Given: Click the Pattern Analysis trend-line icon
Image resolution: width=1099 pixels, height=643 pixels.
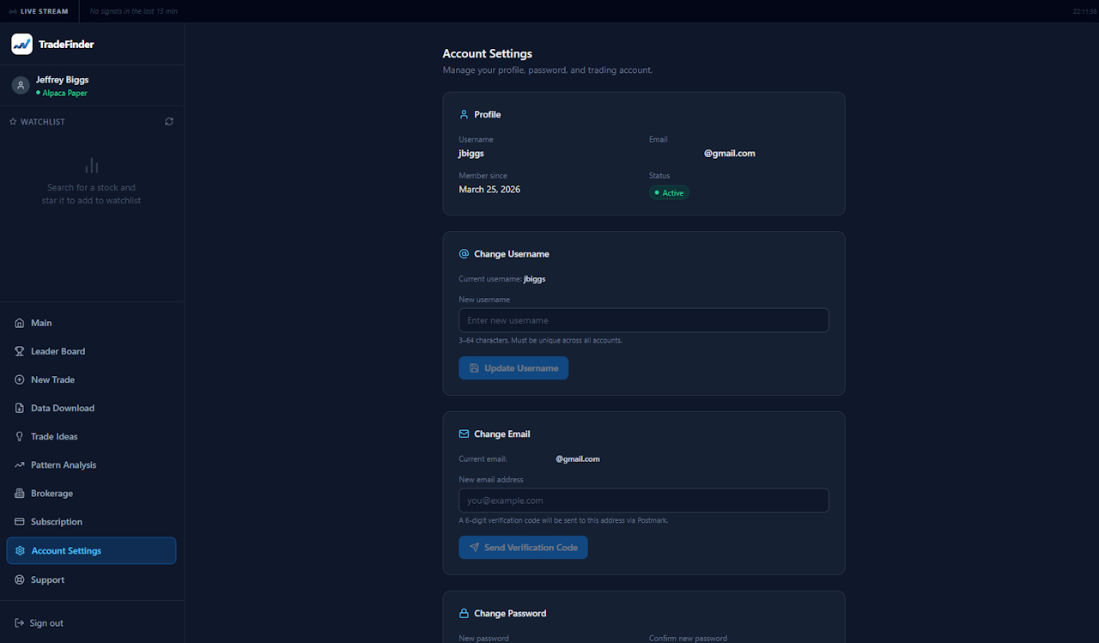Looking at the screenshot, I should coord(20,464).
